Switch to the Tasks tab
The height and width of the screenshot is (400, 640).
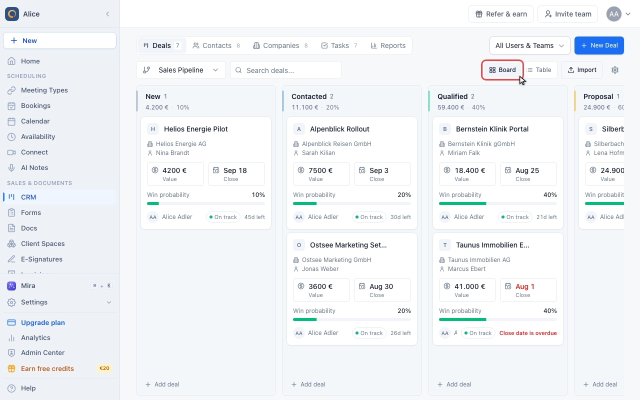coord(339,45)
